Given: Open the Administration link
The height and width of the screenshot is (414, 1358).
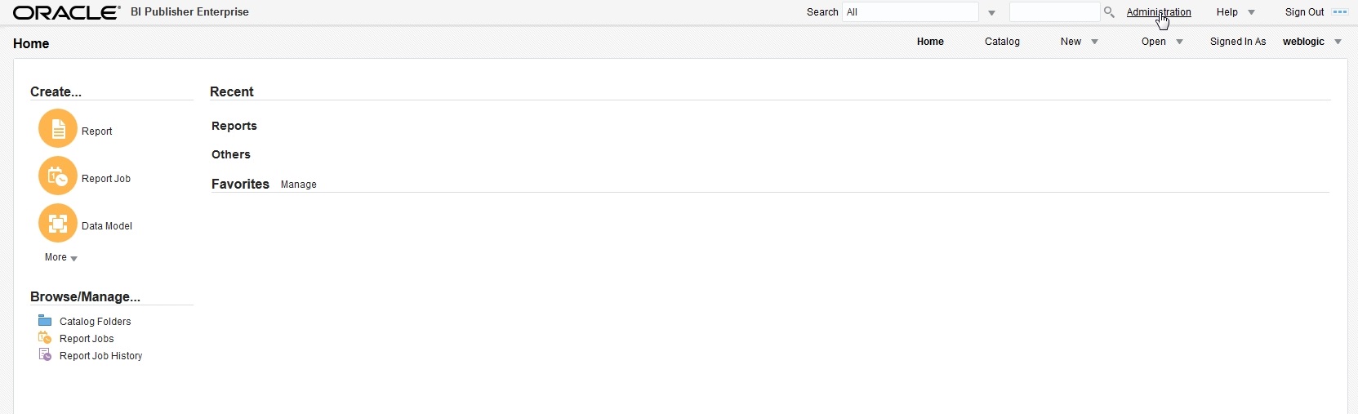Looking at the screenshot, I should [1159, 12].
